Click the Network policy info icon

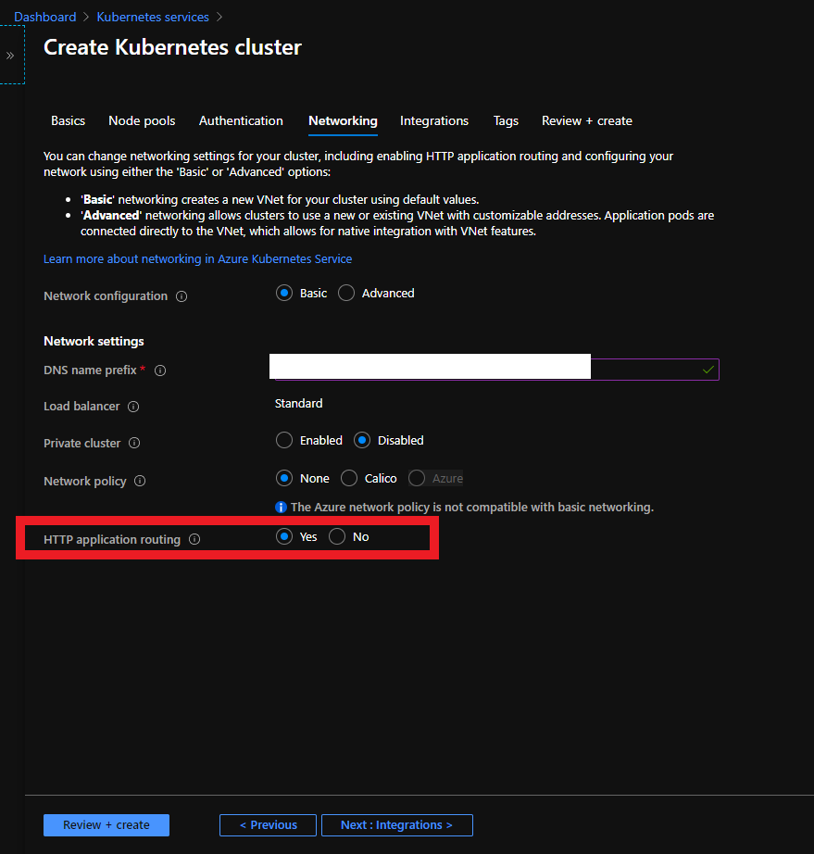[x=140, y=482]
